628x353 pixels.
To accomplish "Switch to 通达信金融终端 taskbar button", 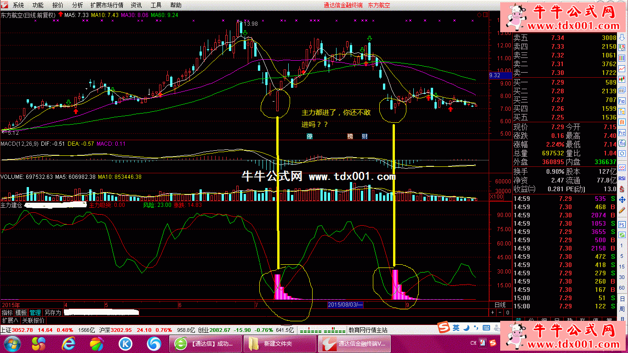I will coord(355,343).
